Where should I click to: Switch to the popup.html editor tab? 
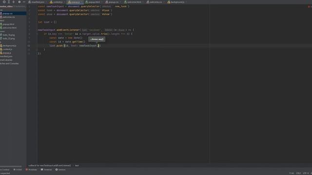coord(94,2)
